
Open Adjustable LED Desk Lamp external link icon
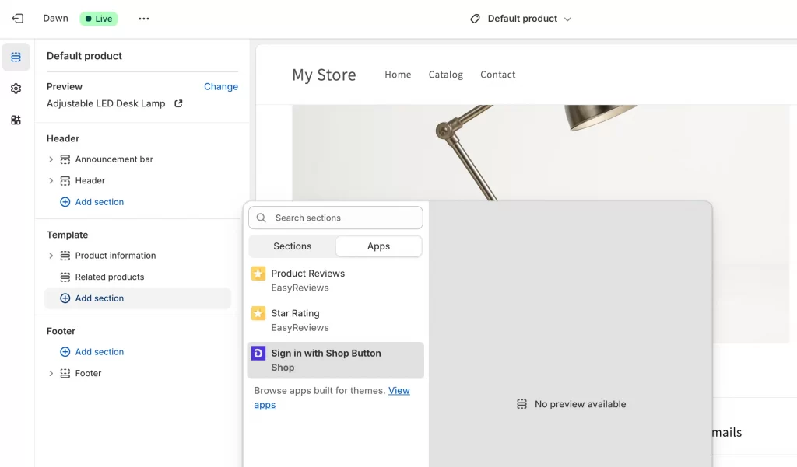[x=178, y=103]
